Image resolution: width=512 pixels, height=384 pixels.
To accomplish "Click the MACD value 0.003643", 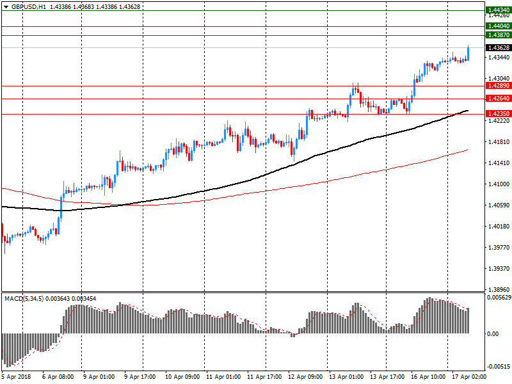I will pos(58,298).
